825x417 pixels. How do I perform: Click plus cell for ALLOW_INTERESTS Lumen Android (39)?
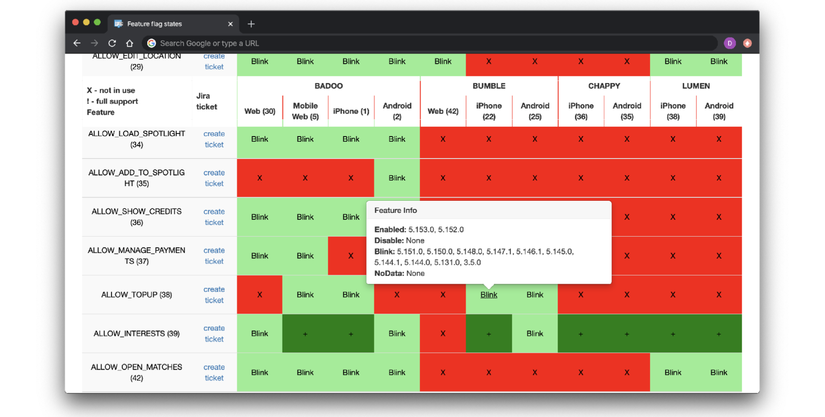(719, 334)
